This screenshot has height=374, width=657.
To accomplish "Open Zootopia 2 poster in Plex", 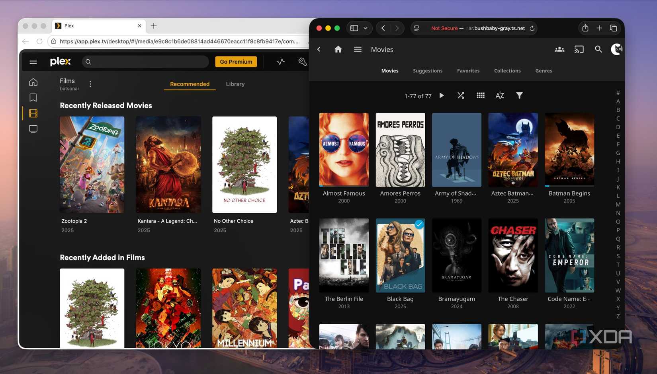I will (x=92, y=164).
